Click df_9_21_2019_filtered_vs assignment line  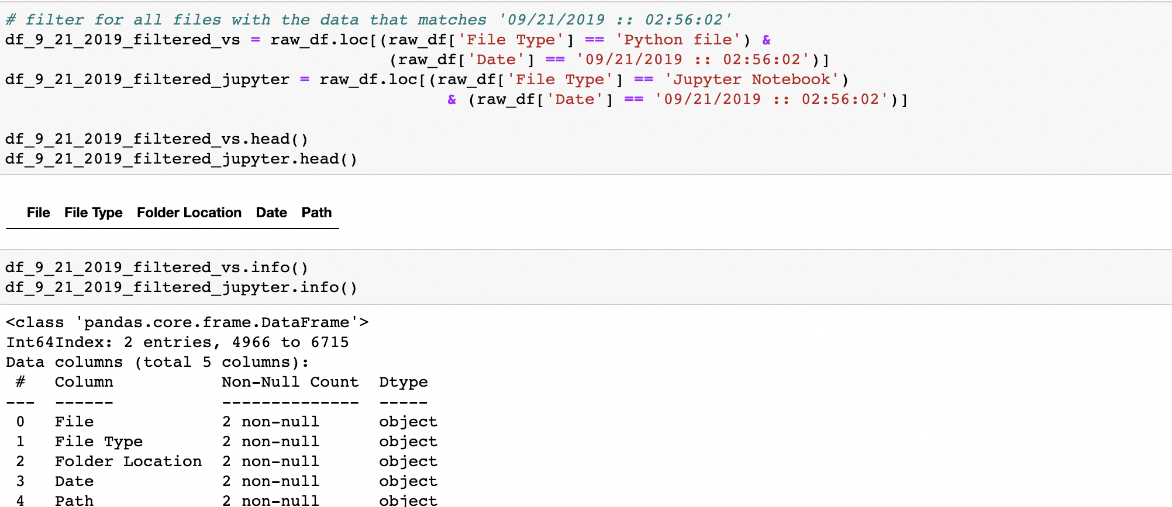(388, 40)
